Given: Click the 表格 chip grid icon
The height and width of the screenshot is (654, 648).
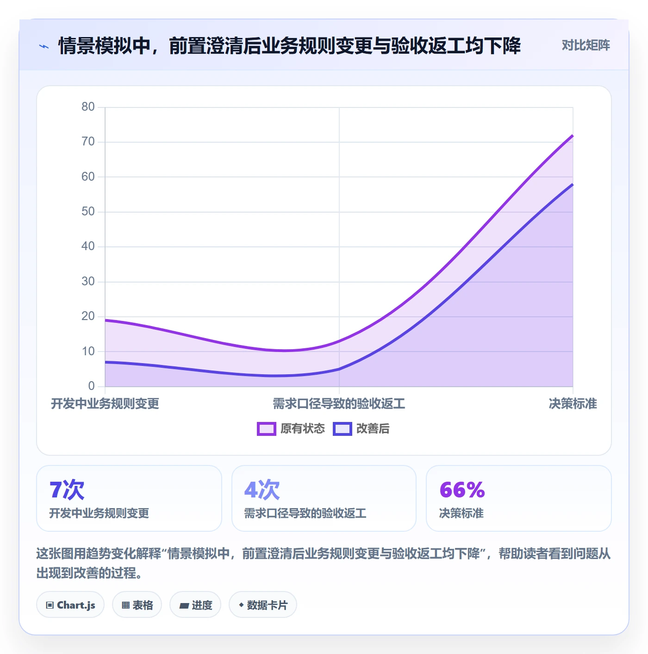Looking at the screenshot, I should pyautogui.click(x=125, y=605).
